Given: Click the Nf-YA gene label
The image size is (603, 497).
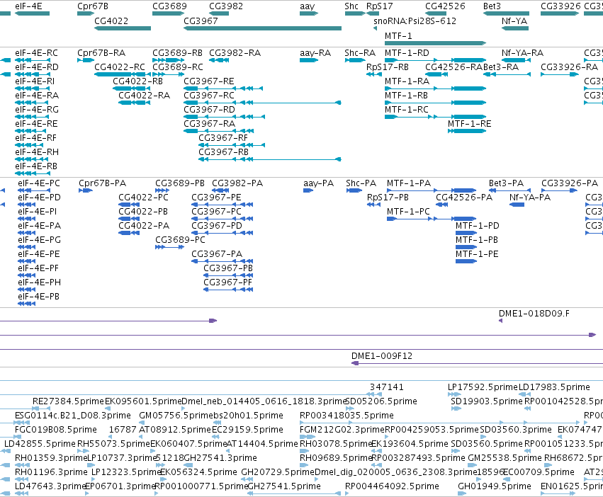Looking at the screenshot, I should coord(514,21).
